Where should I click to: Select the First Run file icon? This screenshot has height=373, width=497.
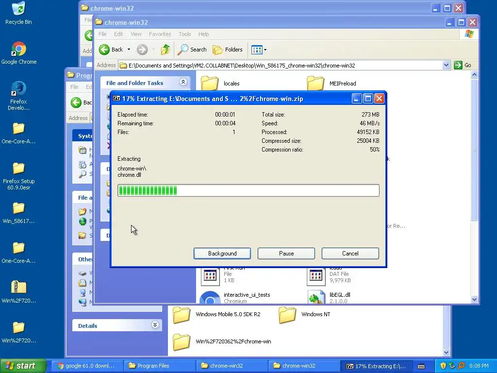[210, 276]
